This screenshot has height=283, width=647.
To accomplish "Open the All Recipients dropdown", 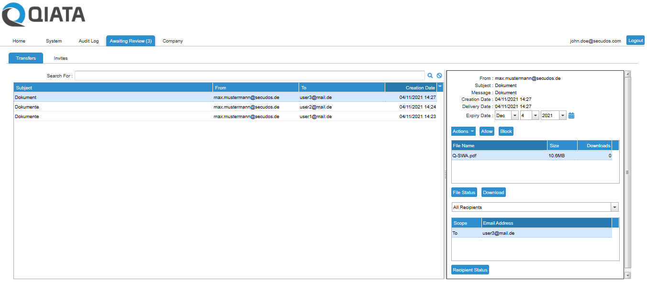I will pyautogui.click(x=614, y=207).
